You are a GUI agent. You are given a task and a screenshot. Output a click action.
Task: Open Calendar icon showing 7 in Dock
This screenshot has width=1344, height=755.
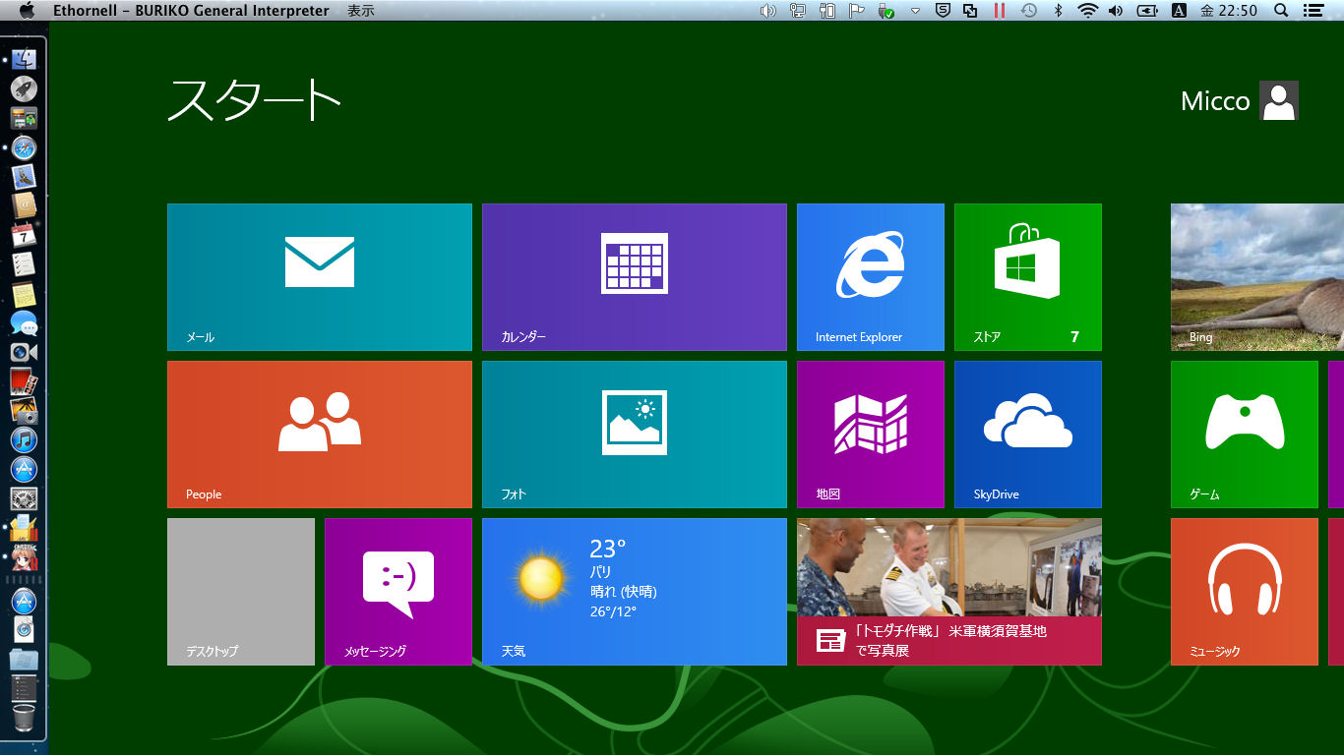click(x=24, y=235)
